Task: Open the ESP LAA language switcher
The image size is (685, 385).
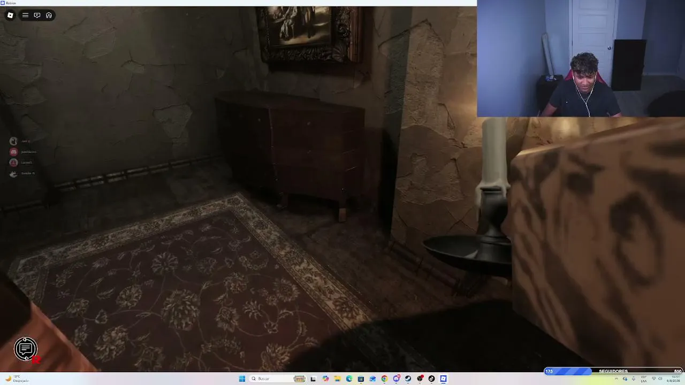Action: 643,379
